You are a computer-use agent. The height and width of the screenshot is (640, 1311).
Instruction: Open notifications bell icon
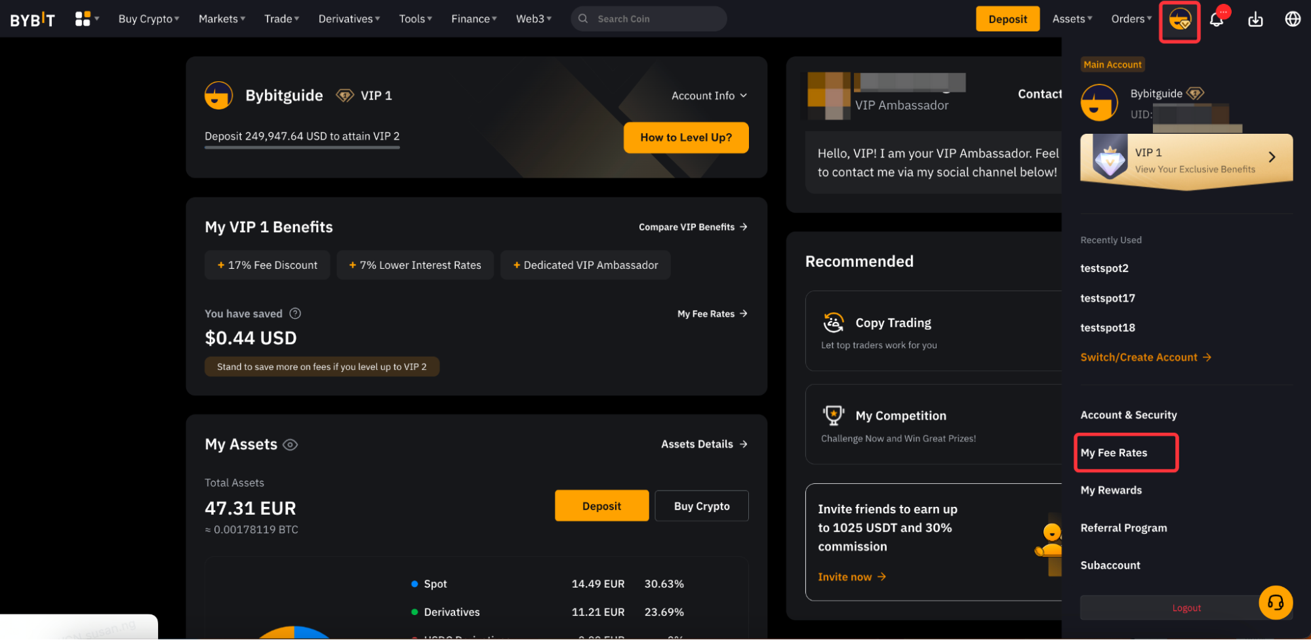point(1217,20)
